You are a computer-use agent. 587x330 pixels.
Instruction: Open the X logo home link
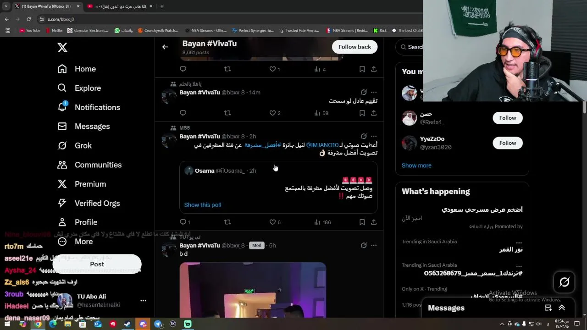point(63,47)
